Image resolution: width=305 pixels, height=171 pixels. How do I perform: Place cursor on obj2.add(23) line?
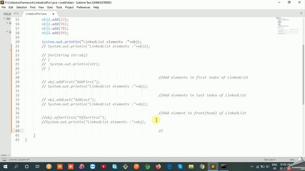pos(55,19)
